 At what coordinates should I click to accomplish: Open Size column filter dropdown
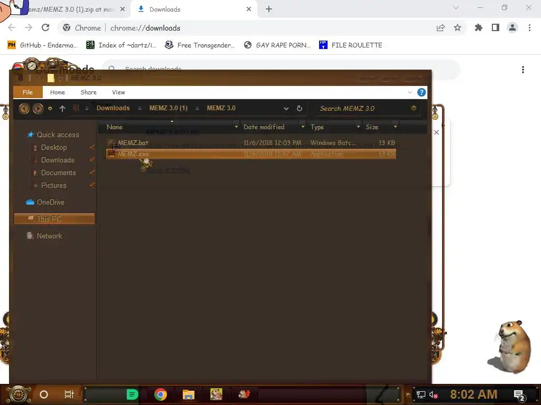coord(395,127)
